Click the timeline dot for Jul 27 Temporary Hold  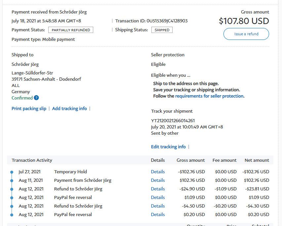pos(12,172)
